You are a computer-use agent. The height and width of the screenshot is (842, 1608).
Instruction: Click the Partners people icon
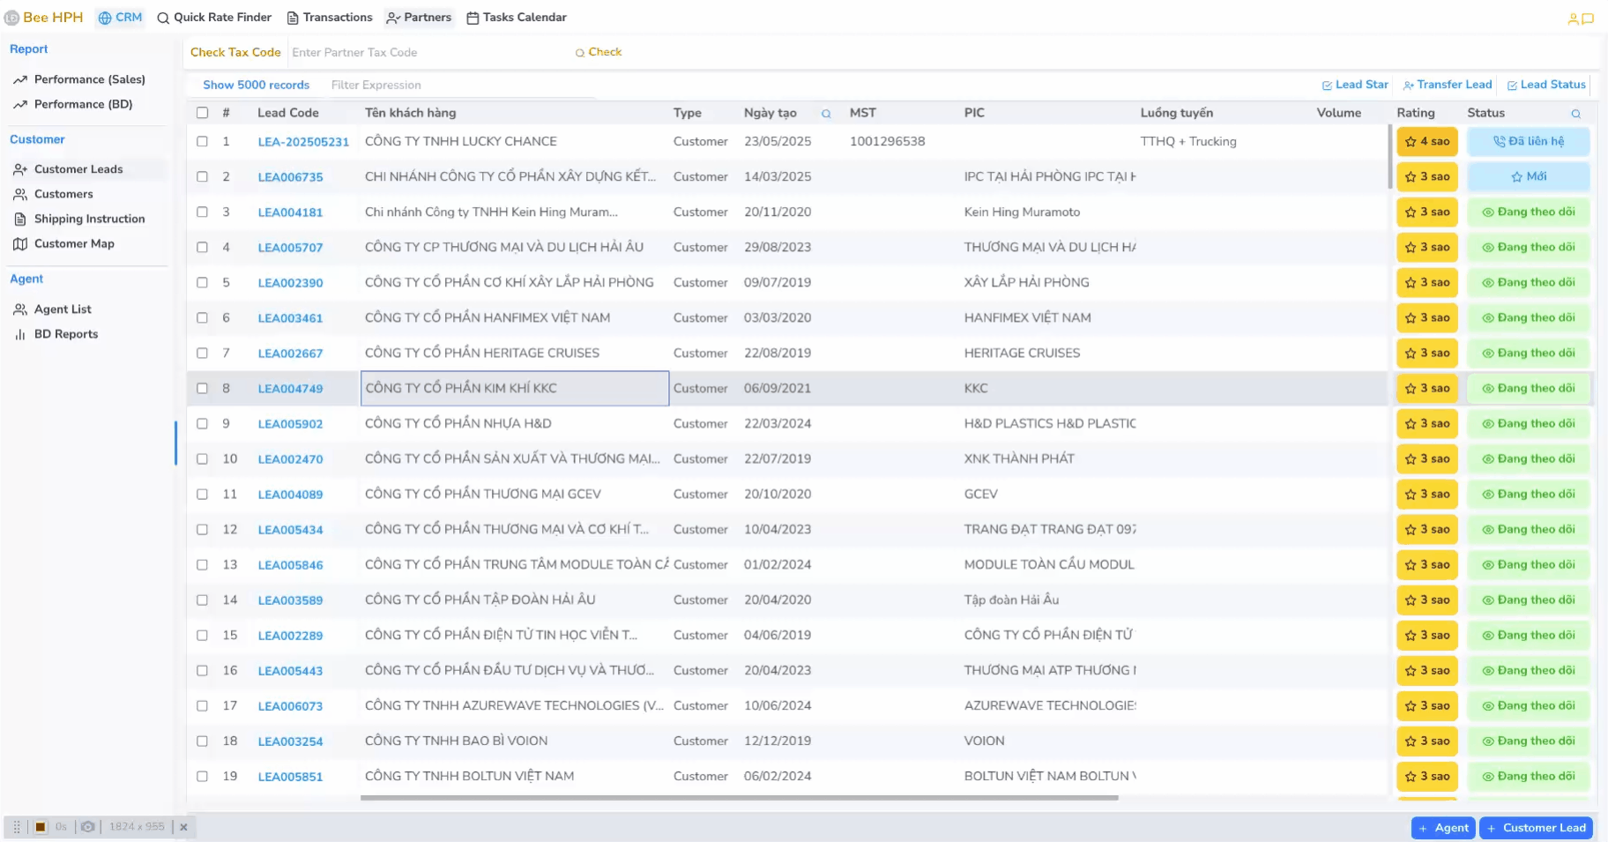tap(393, 18)
